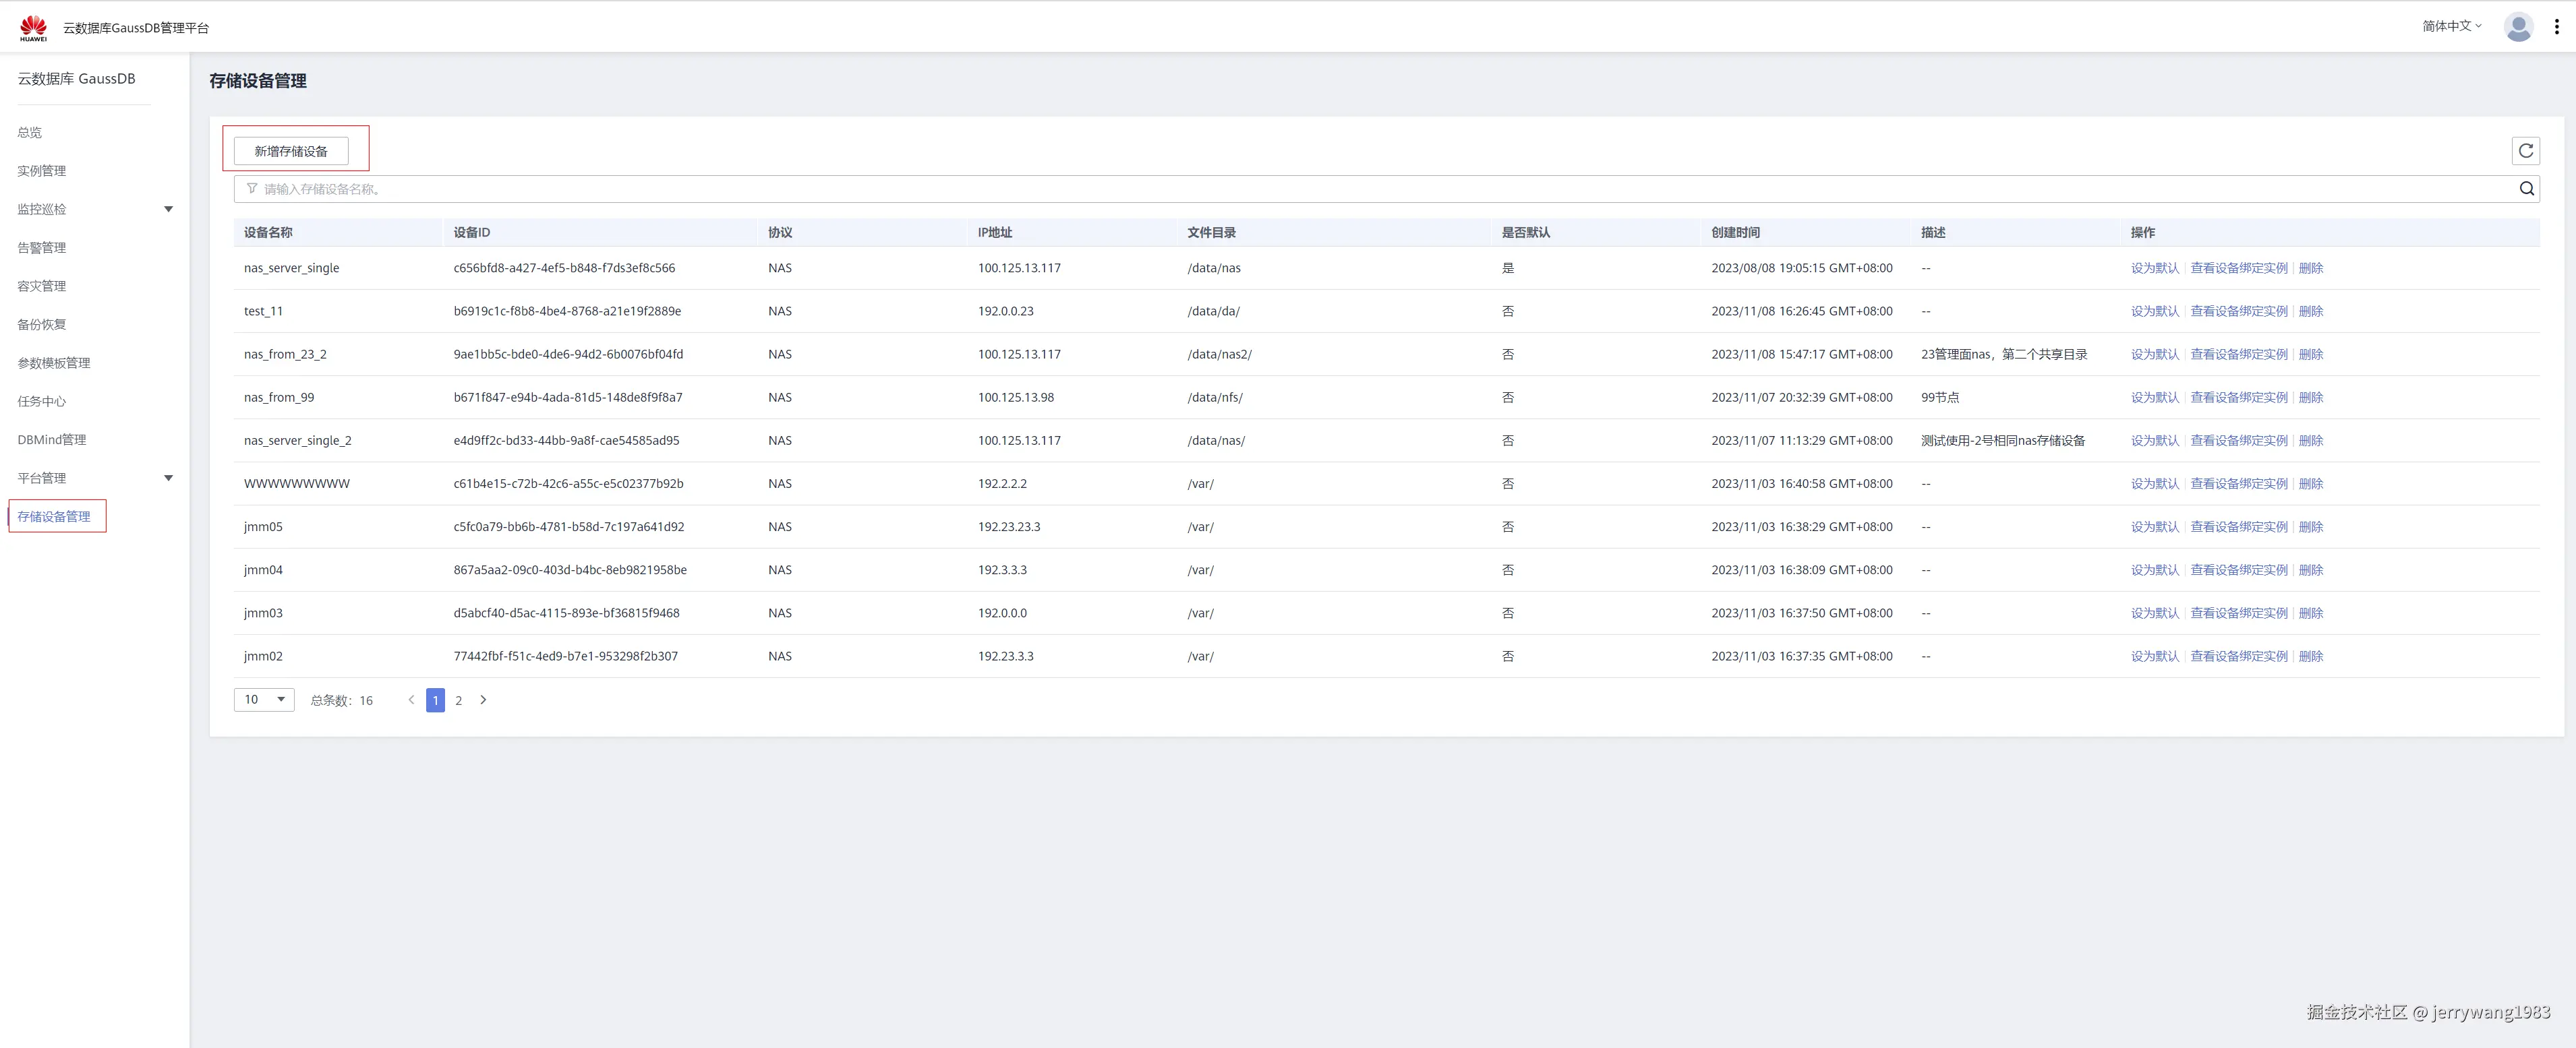Screen dimensions: 2576x1048
Task: Click the 新增存储设备 button
Action: coord(291,151)
